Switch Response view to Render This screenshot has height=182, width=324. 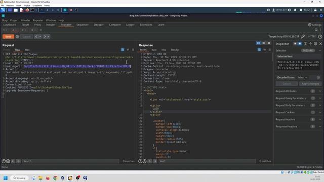coord(175,50)
